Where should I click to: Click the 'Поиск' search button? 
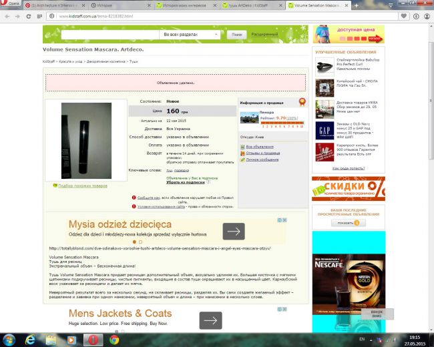click(236, 34)
